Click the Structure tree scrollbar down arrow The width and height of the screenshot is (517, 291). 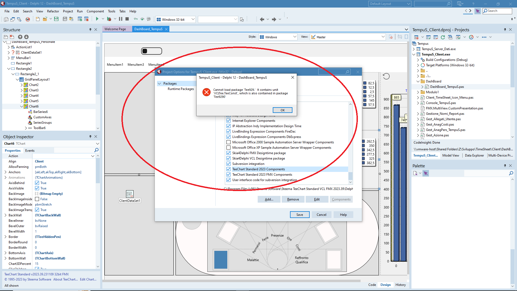(98, 128)
